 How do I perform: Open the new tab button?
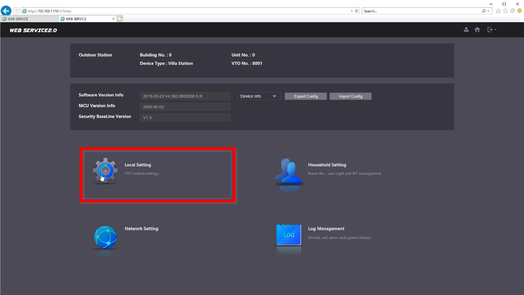(x=120, y=19)
